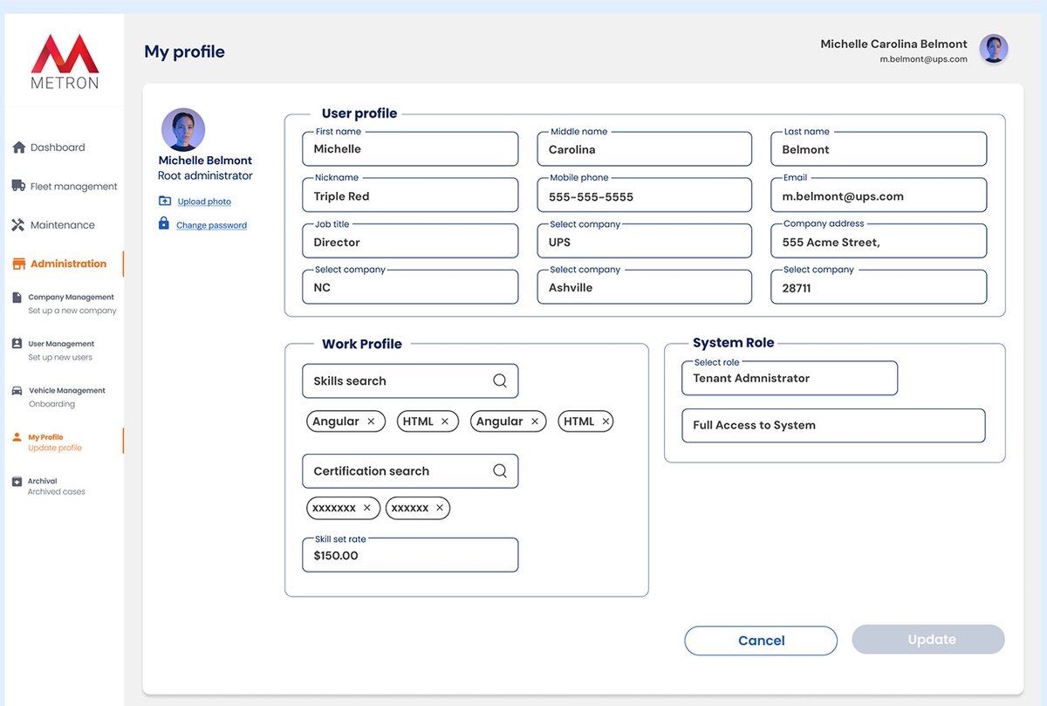This screenshot has height=706, width=1047.
Task: Open the Select company Ashville dropdown
Action: pyautogui.click(x=645, y=287)
